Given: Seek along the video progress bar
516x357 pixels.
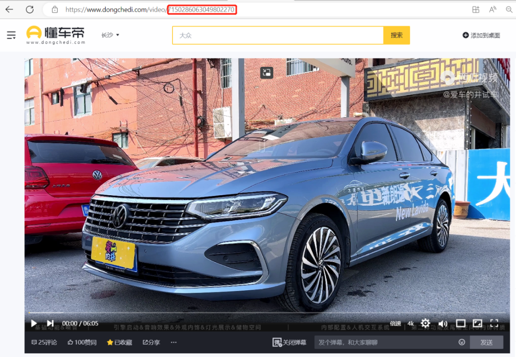Looking at the screenshot, I should click(x=267, y=313).
